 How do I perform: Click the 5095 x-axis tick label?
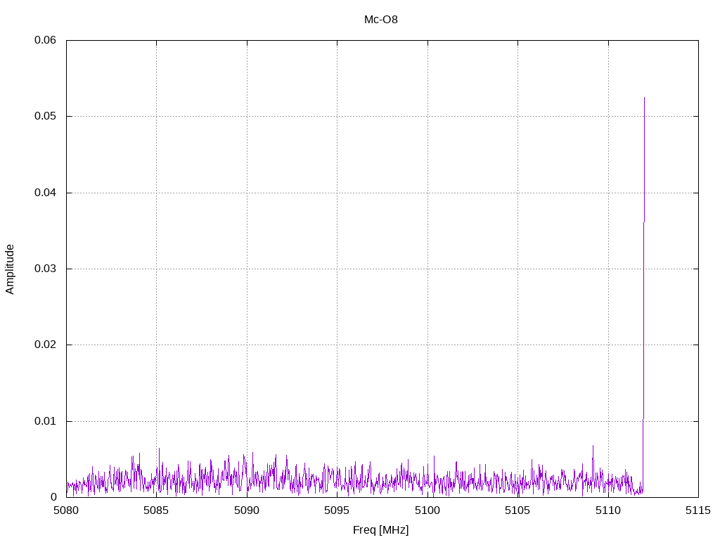click(337, 510)
